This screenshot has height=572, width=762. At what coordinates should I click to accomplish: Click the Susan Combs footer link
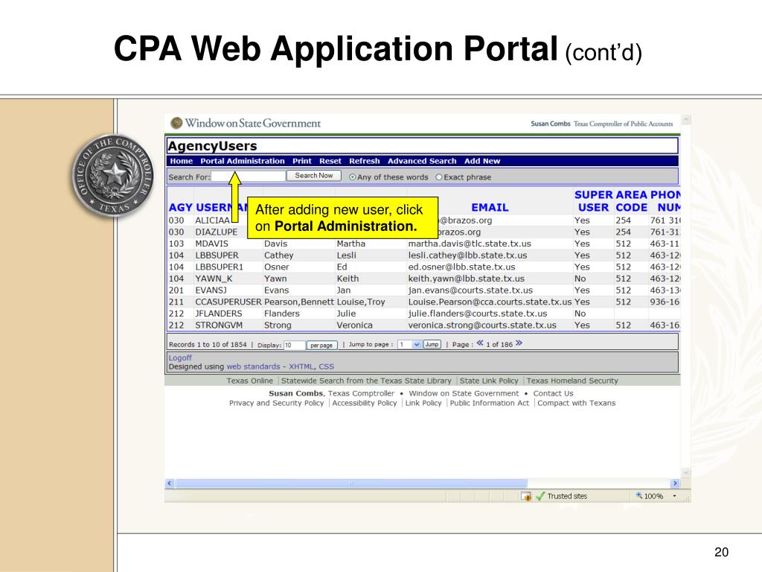[296, 393]
